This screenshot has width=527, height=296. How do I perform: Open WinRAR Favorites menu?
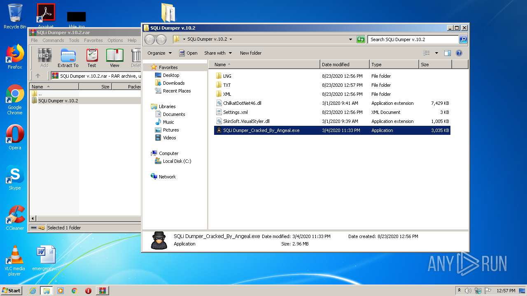click(93, 40)
